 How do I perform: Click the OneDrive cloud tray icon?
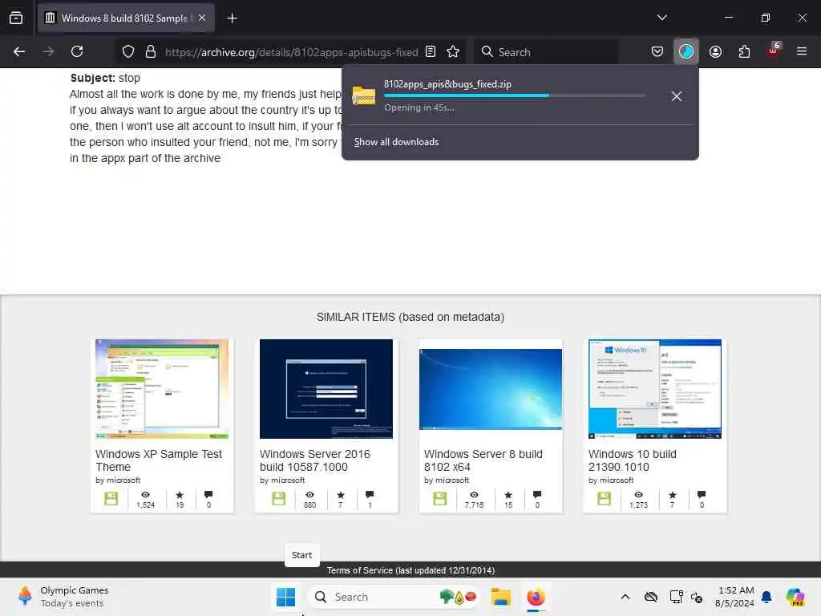tap(651, 597)
